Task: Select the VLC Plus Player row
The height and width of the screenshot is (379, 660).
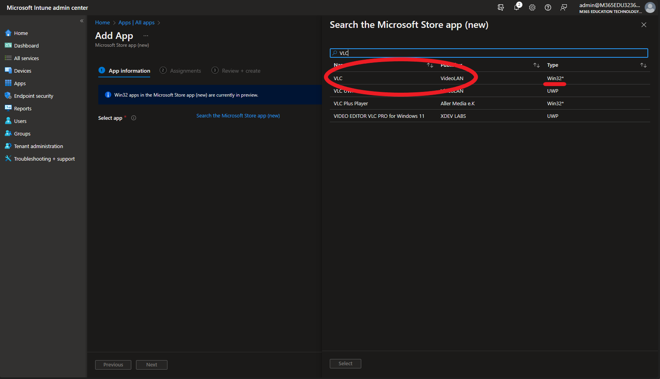Action: pos(489,103)
